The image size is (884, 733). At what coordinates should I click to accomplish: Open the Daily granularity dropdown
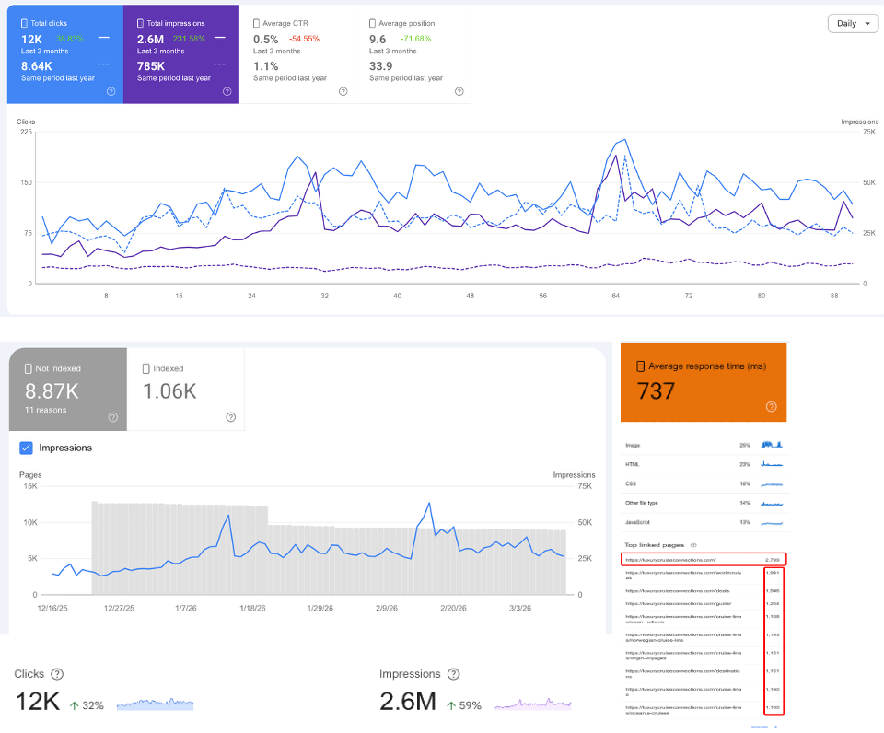tap(853, 23)
